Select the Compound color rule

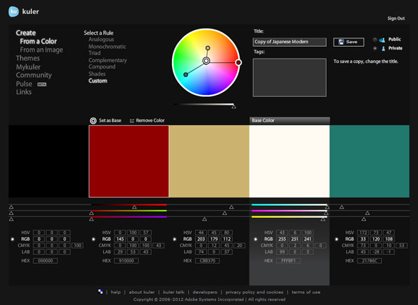click(x=102, y=67)
